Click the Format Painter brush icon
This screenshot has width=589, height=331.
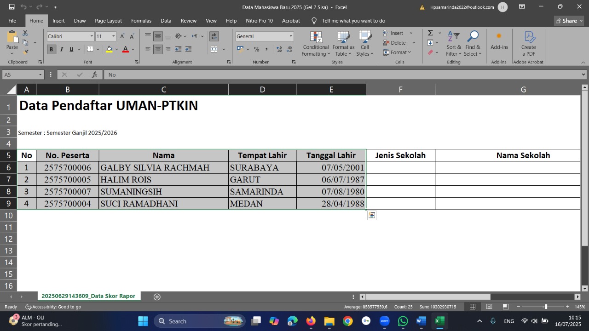[x=25, y=52]
